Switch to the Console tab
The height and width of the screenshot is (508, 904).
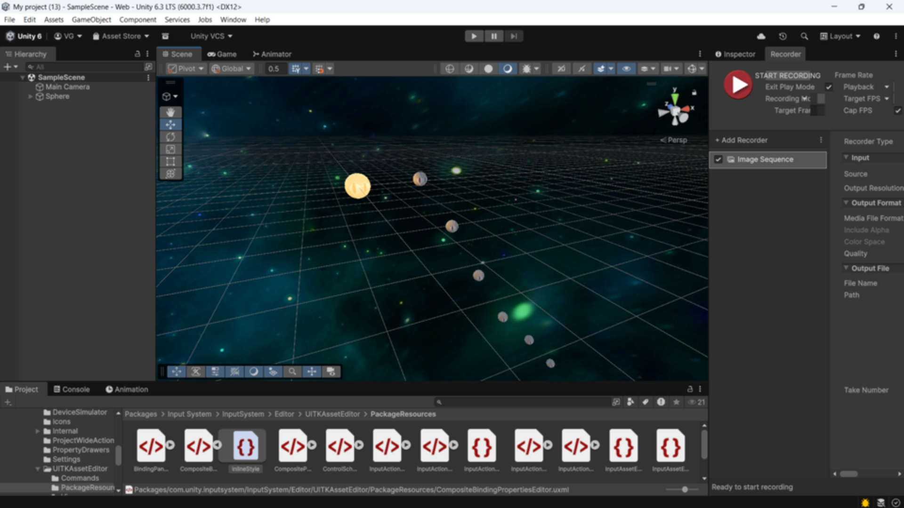(72, 389)
